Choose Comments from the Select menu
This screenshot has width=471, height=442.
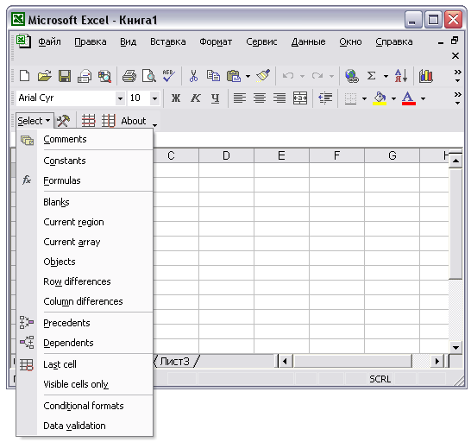(x=85, y=139)
